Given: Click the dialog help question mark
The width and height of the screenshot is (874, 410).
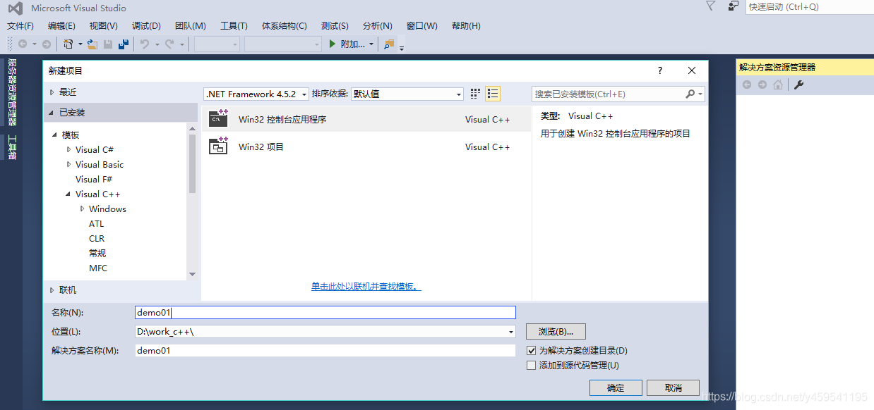Looking at the screenshot, I should (x=660, y=70).
